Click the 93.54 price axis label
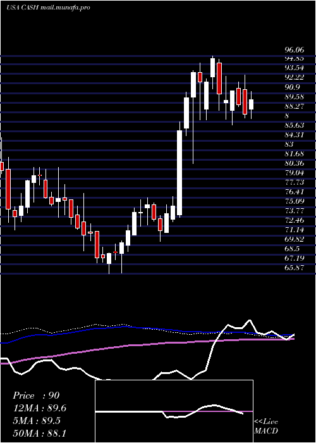The height and width of the screenshot is (443, 316). 295,68
